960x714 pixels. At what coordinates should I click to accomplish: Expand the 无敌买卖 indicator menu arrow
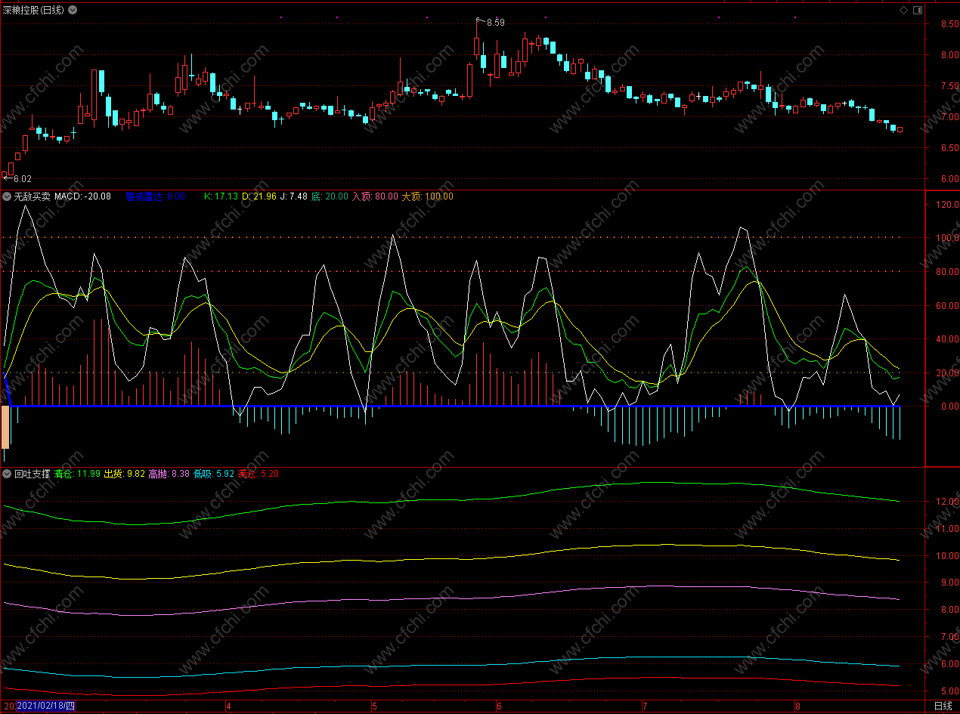7,196
